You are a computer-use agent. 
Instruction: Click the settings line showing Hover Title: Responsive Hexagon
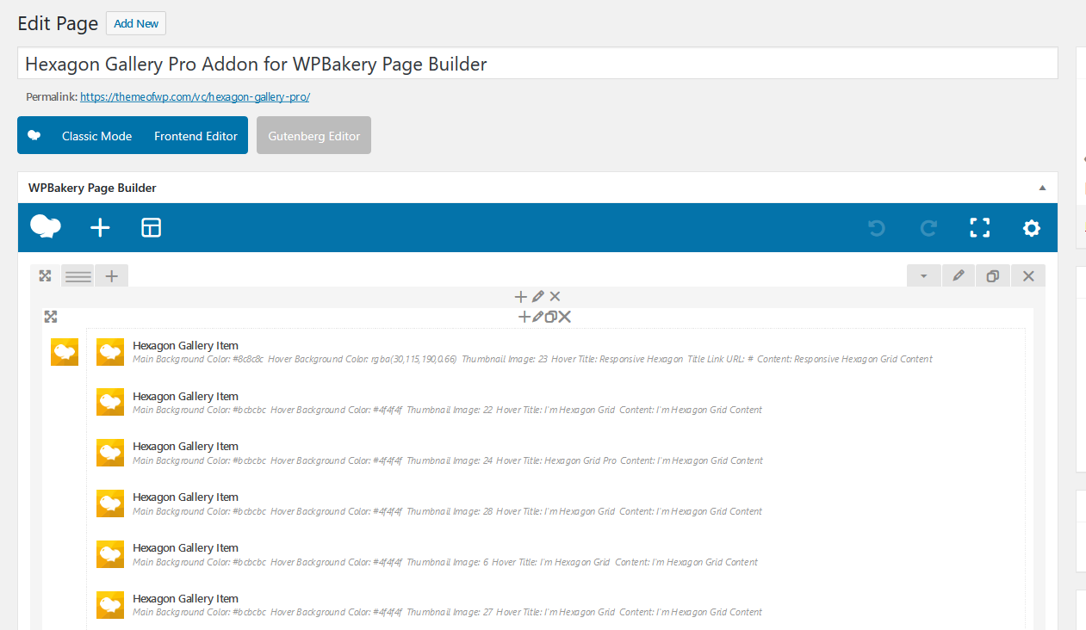pyautogui.click(x=532, y=359)
